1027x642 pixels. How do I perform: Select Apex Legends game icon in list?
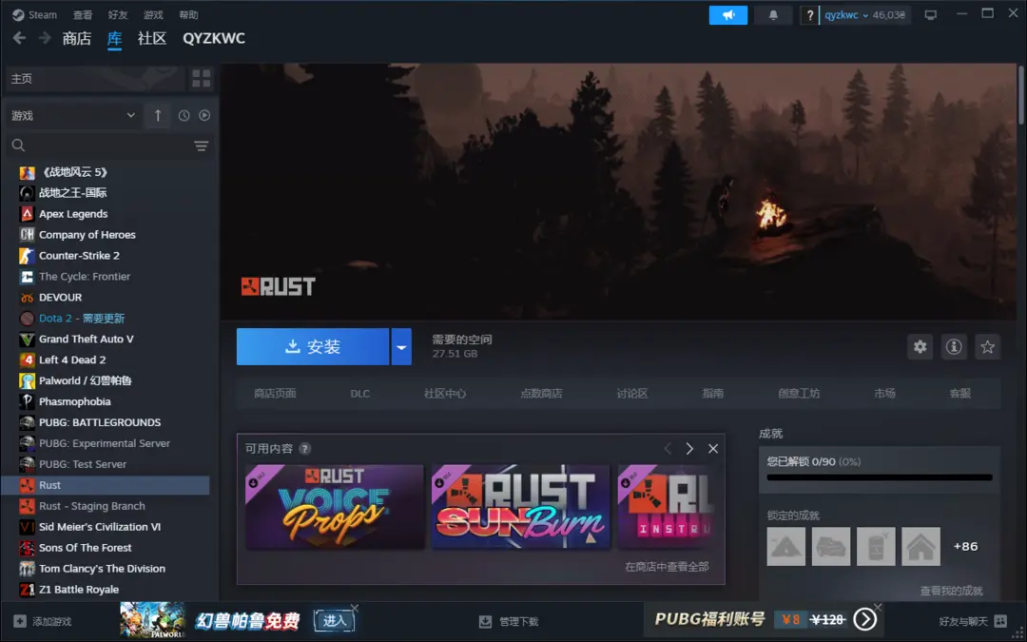click(27, 214)
